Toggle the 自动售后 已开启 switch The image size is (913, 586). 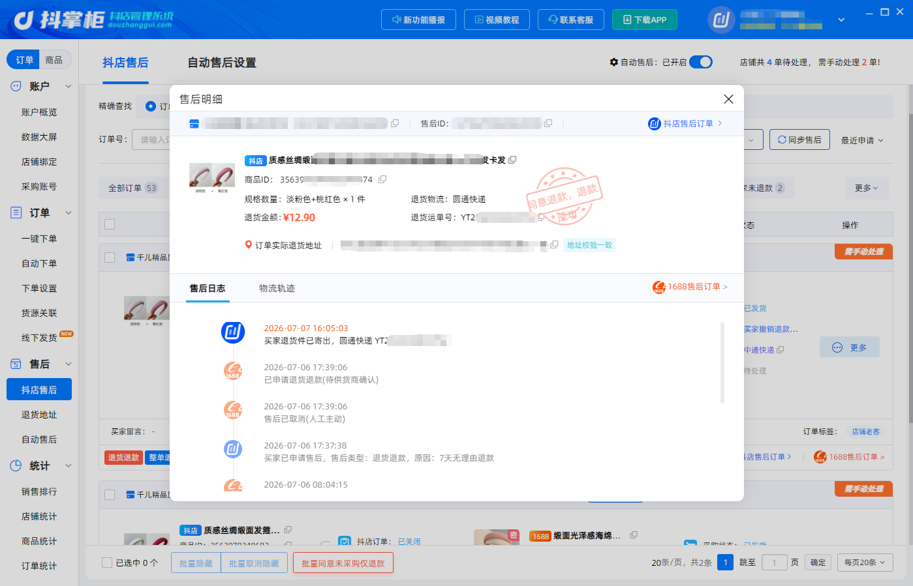coord(701,62)
